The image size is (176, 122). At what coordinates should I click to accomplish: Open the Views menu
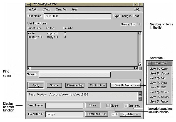(x=47, y=9)
